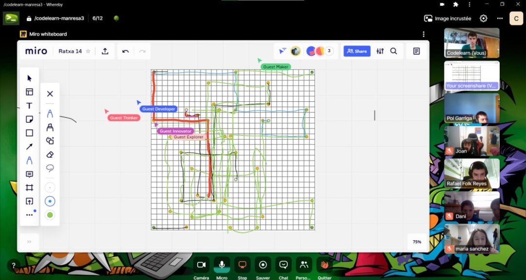Expand the bottom-left collapsed panel
526x280 pixels.
(x=29, y=242)
